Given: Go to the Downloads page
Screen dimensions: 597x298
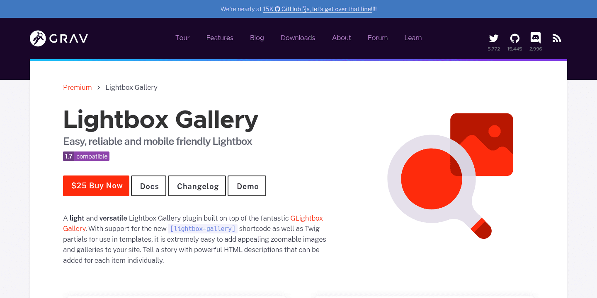Looking at the screenshot, I should (298, 38).
